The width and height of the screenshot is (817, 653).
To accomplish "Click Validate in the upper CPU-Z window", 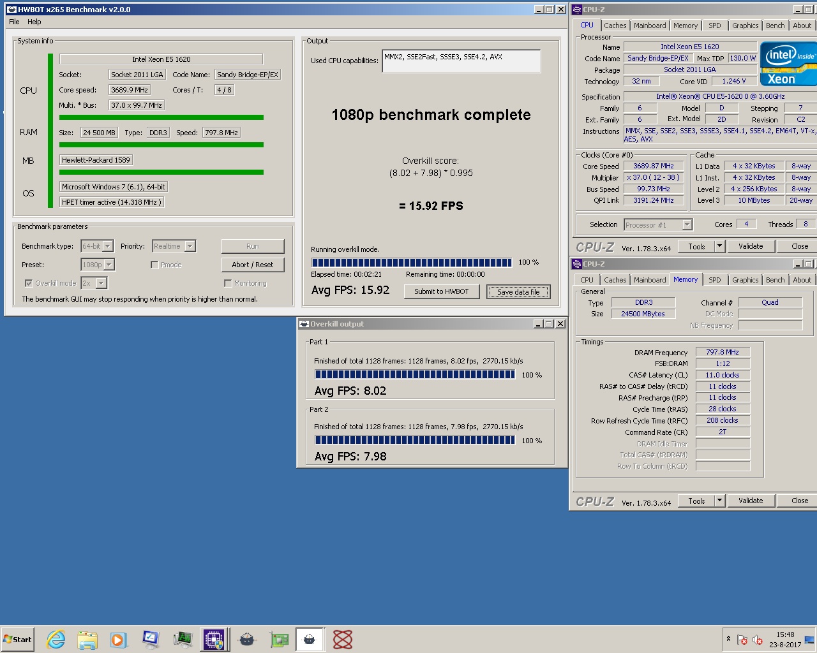I will tap(751, 246).
